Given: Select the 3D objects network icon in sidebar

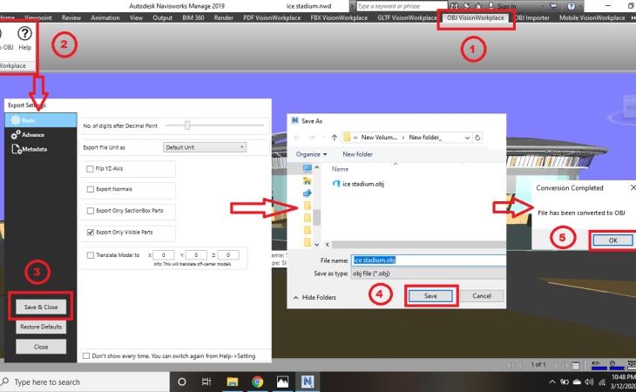Looking at the screenshot, I should coord(308,193).
